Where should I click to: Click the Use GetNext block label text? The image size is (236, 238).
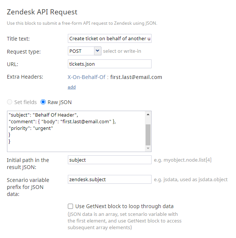124,206
